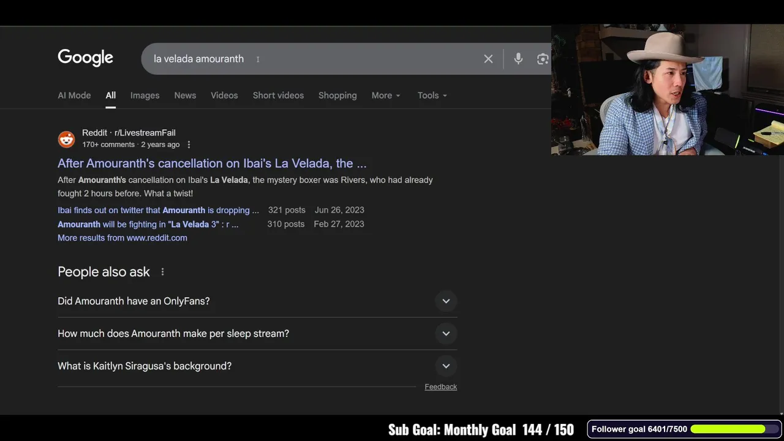Open search by image camera icon
784x441 pixels.
point(543,59)
